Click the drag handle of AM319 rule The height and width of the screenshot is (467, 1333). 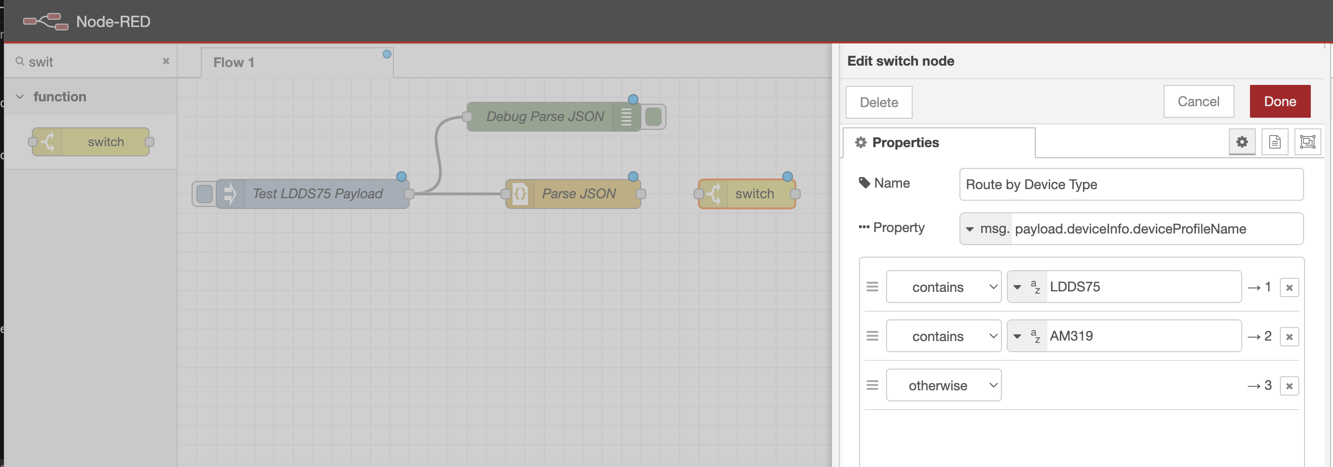click(x=873, y=336)
